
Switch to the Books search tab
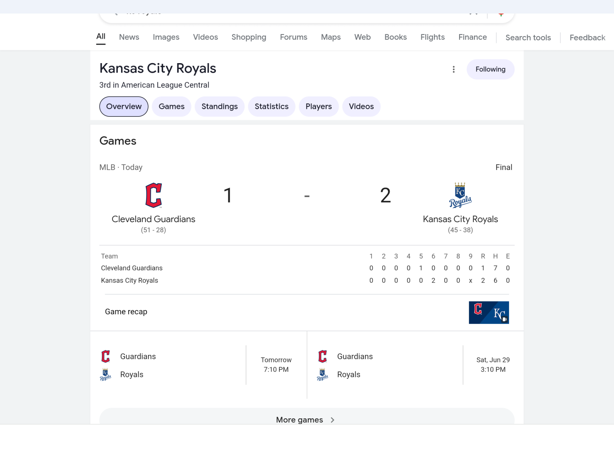pyautogui.click(x=396, y=37)
